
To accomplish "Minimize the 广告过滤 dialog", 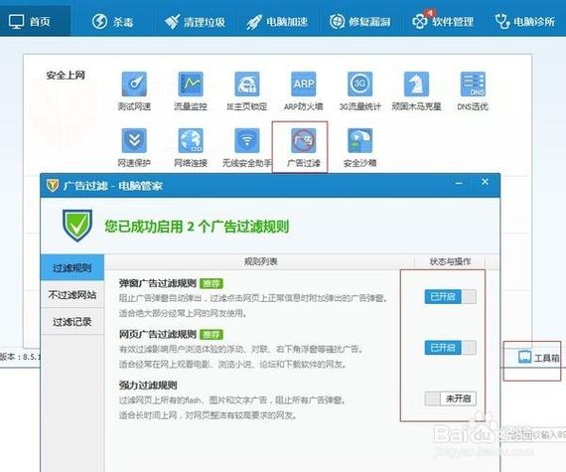I will 459,184.
